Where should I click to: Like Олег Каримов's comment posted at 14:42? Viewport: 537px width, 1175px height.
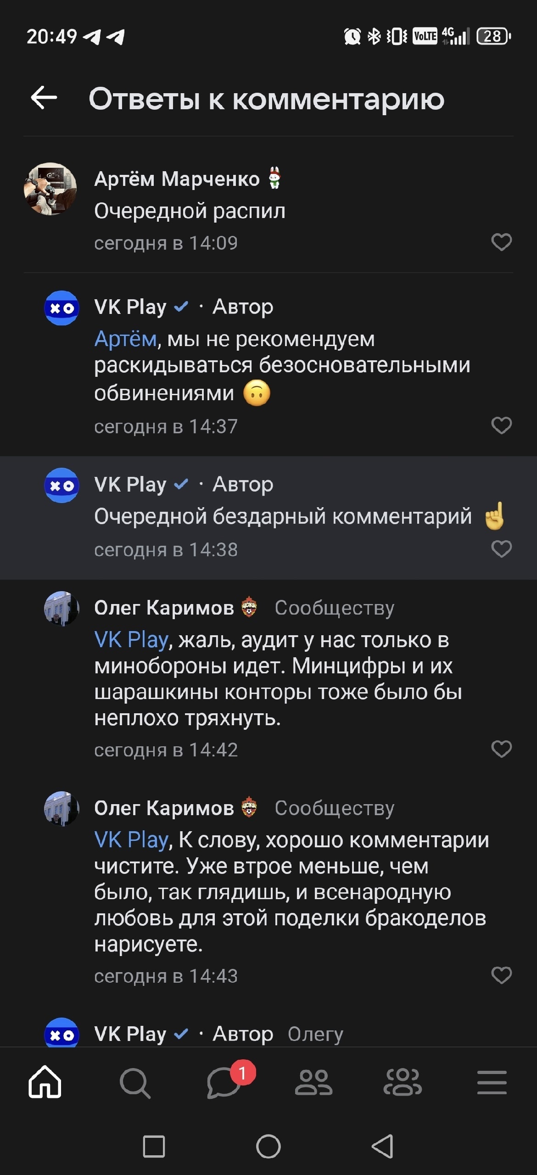(x=501, y=749)
